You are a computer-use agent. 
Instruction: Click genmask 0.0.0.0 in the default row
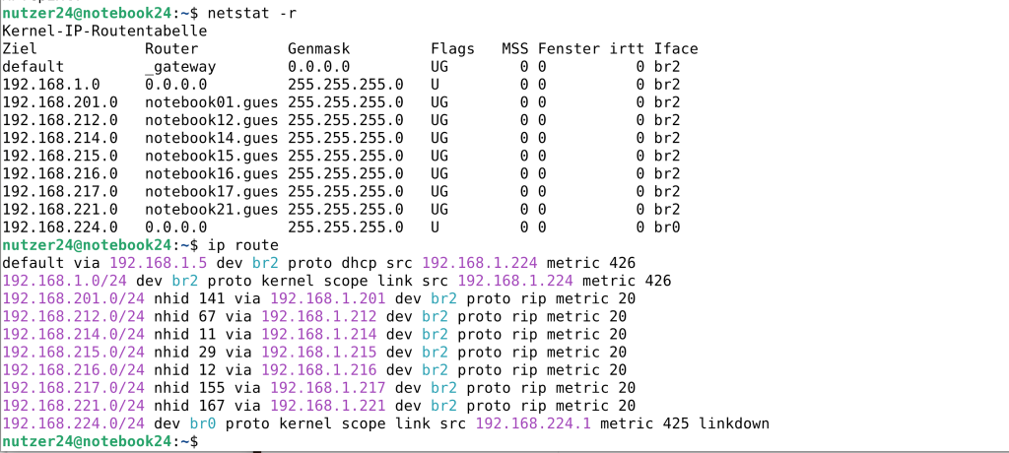coord(319,67)
